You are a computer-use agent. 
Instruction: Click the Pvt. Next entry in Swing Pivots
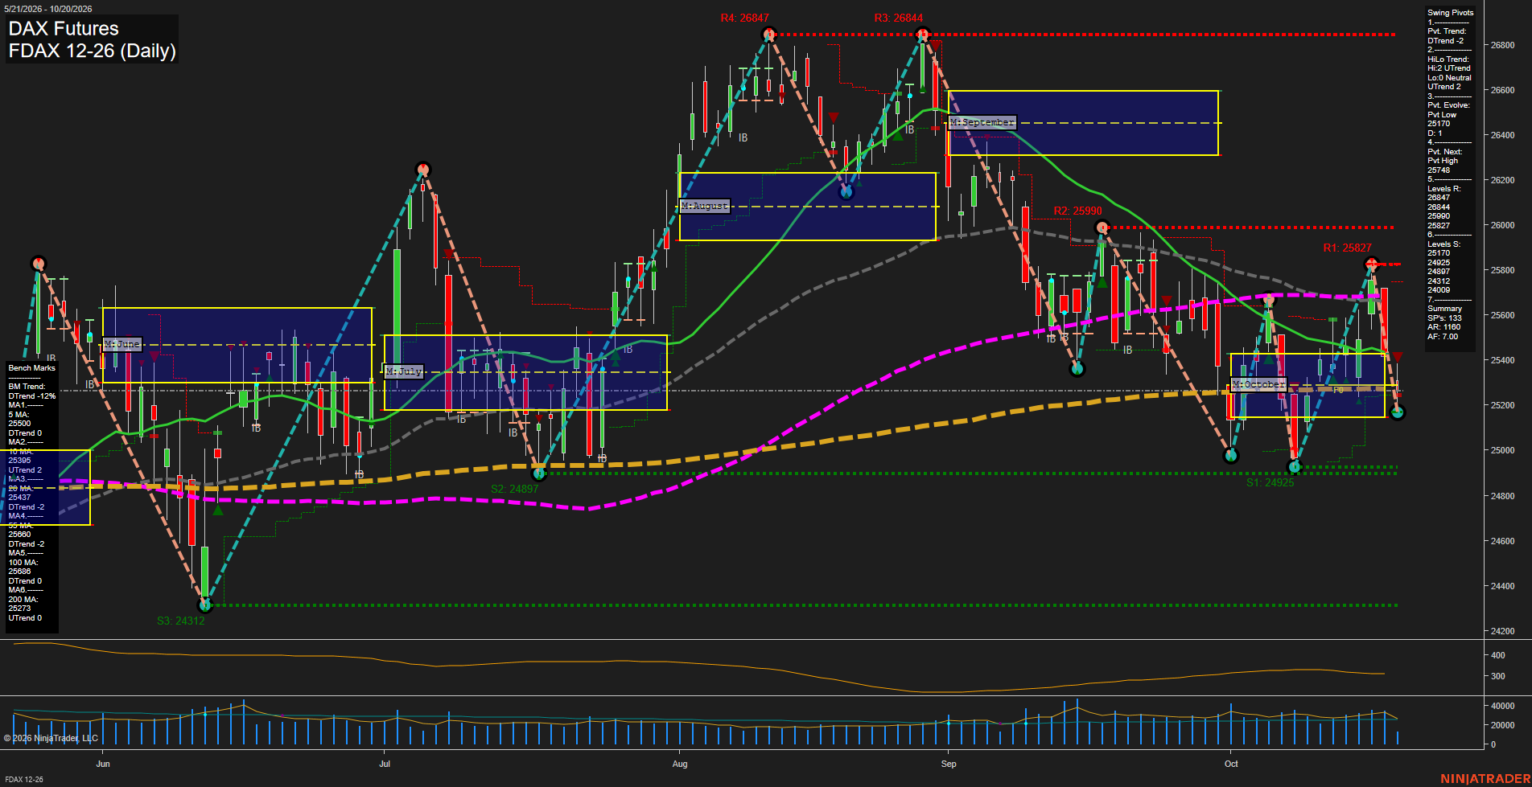1445,152
